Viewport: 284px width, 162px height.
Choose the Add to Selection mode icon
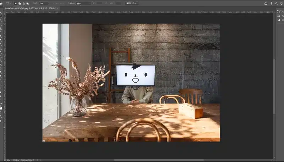(x=20, y=3)
